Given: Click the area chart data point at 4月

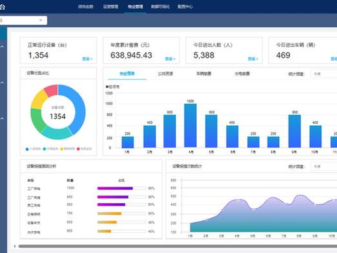Looking at the screenshot, I should pos(238,200).
